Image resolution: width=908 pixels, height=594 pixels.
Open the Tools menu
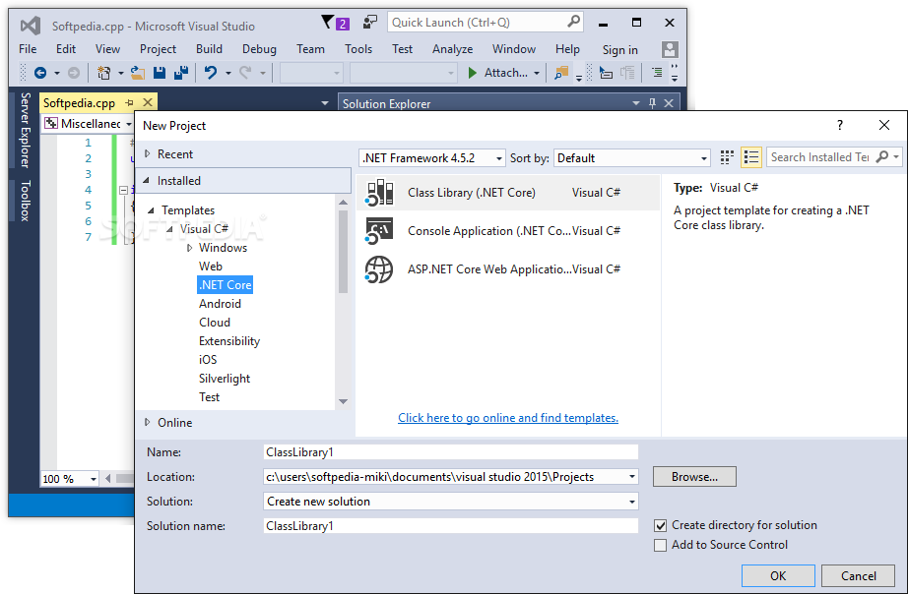(x=358, y=49)
